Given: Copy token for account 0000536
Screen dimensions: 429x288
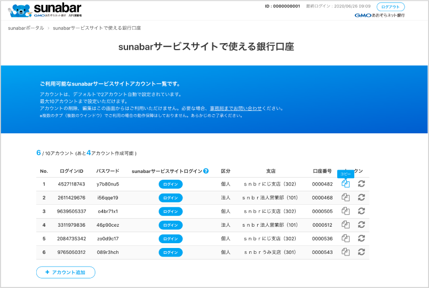Looking at the screenshot, I should click(x=346, y=238).
